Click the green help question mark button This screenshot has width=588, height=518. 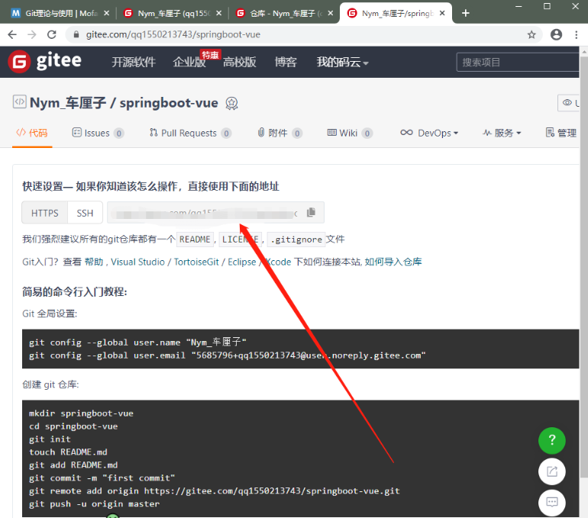pos(551,440)
